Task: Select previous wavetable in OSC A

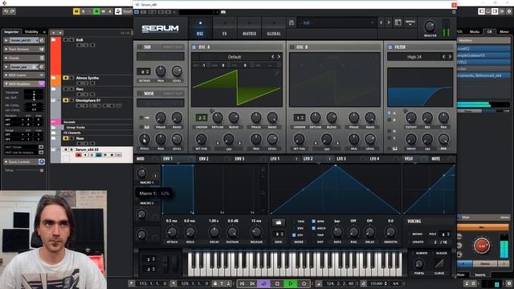Action: click(273, 57)
